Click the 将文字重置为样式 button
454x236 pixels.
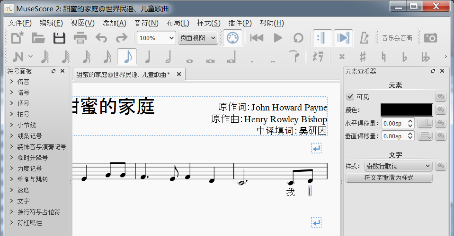pos(389,178)
